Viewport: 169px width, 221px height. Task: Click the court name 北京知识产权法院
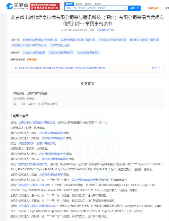(x=37, y=93)
